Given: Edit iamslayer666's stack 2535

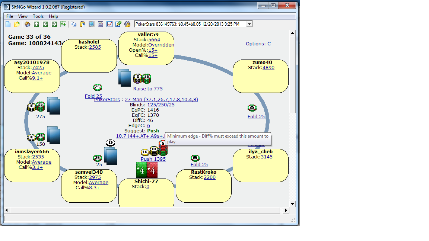Looking at the screenshot, I should tap(38, 157).
